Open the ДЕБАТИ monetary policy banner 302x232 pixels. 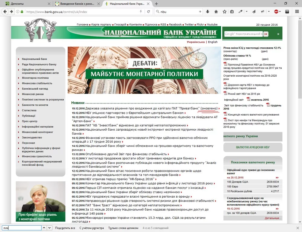coord(144,70)
